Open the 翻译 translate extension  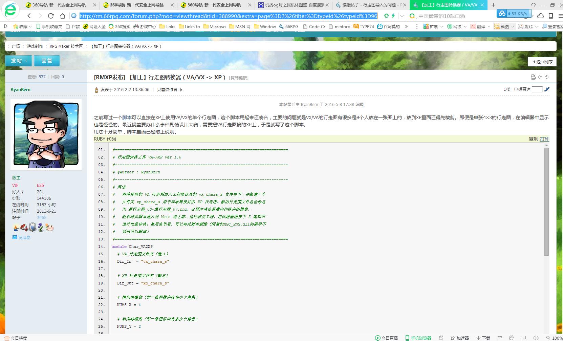click(x=478, y=26)
